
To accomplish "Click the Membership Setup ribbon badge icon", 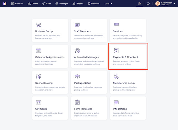I will 116,76.
